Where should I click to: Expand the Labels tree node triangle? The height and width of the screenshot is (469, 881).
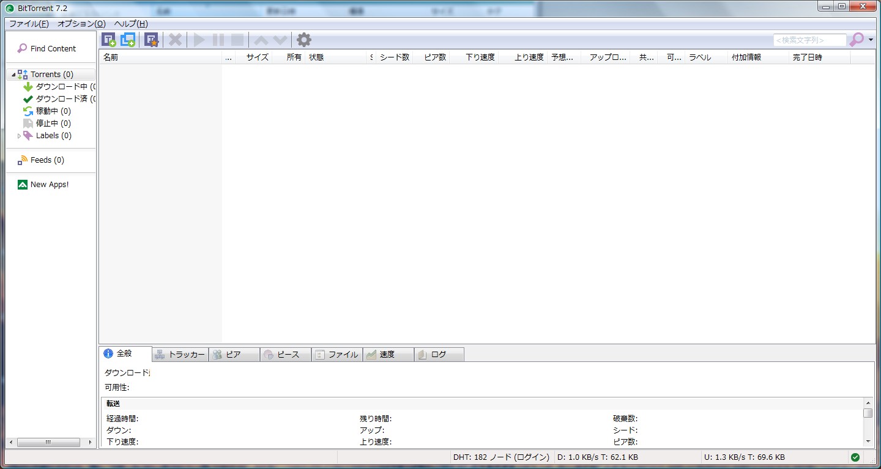19,136
